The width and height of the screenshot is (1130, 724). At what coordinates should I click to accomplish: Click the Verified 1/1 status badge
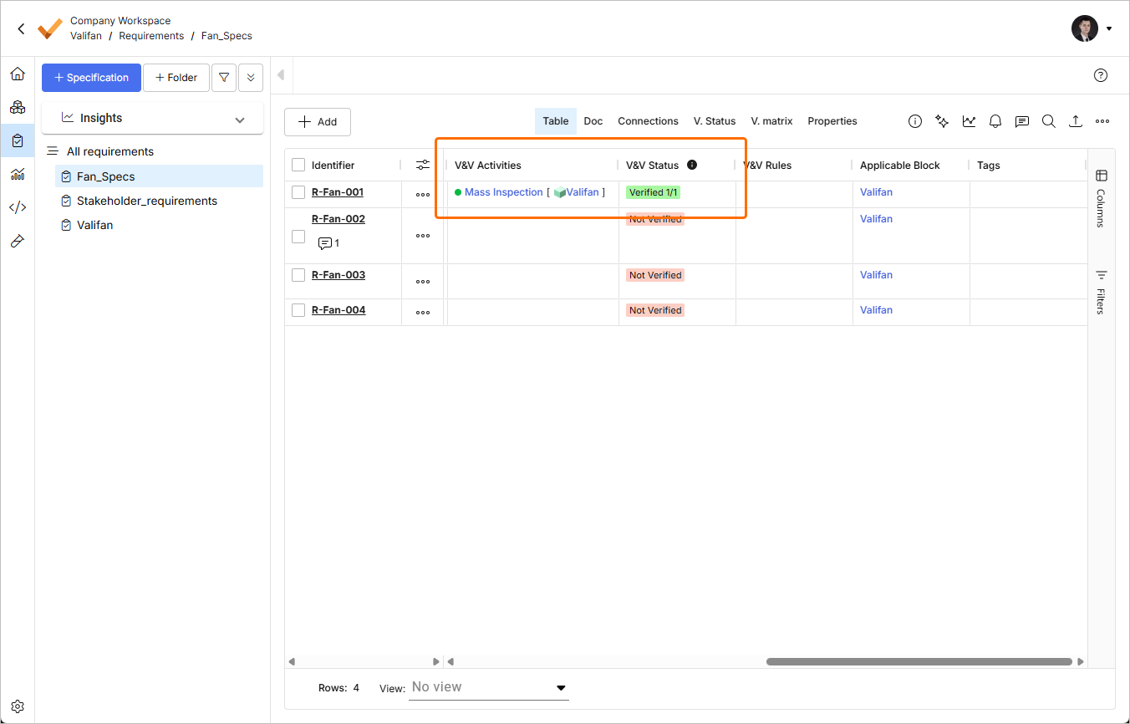click(x=654, y=192)
